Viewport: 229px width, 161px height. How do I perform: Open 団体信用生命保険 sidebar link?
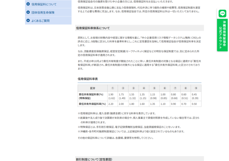click(x=48, y=12)
